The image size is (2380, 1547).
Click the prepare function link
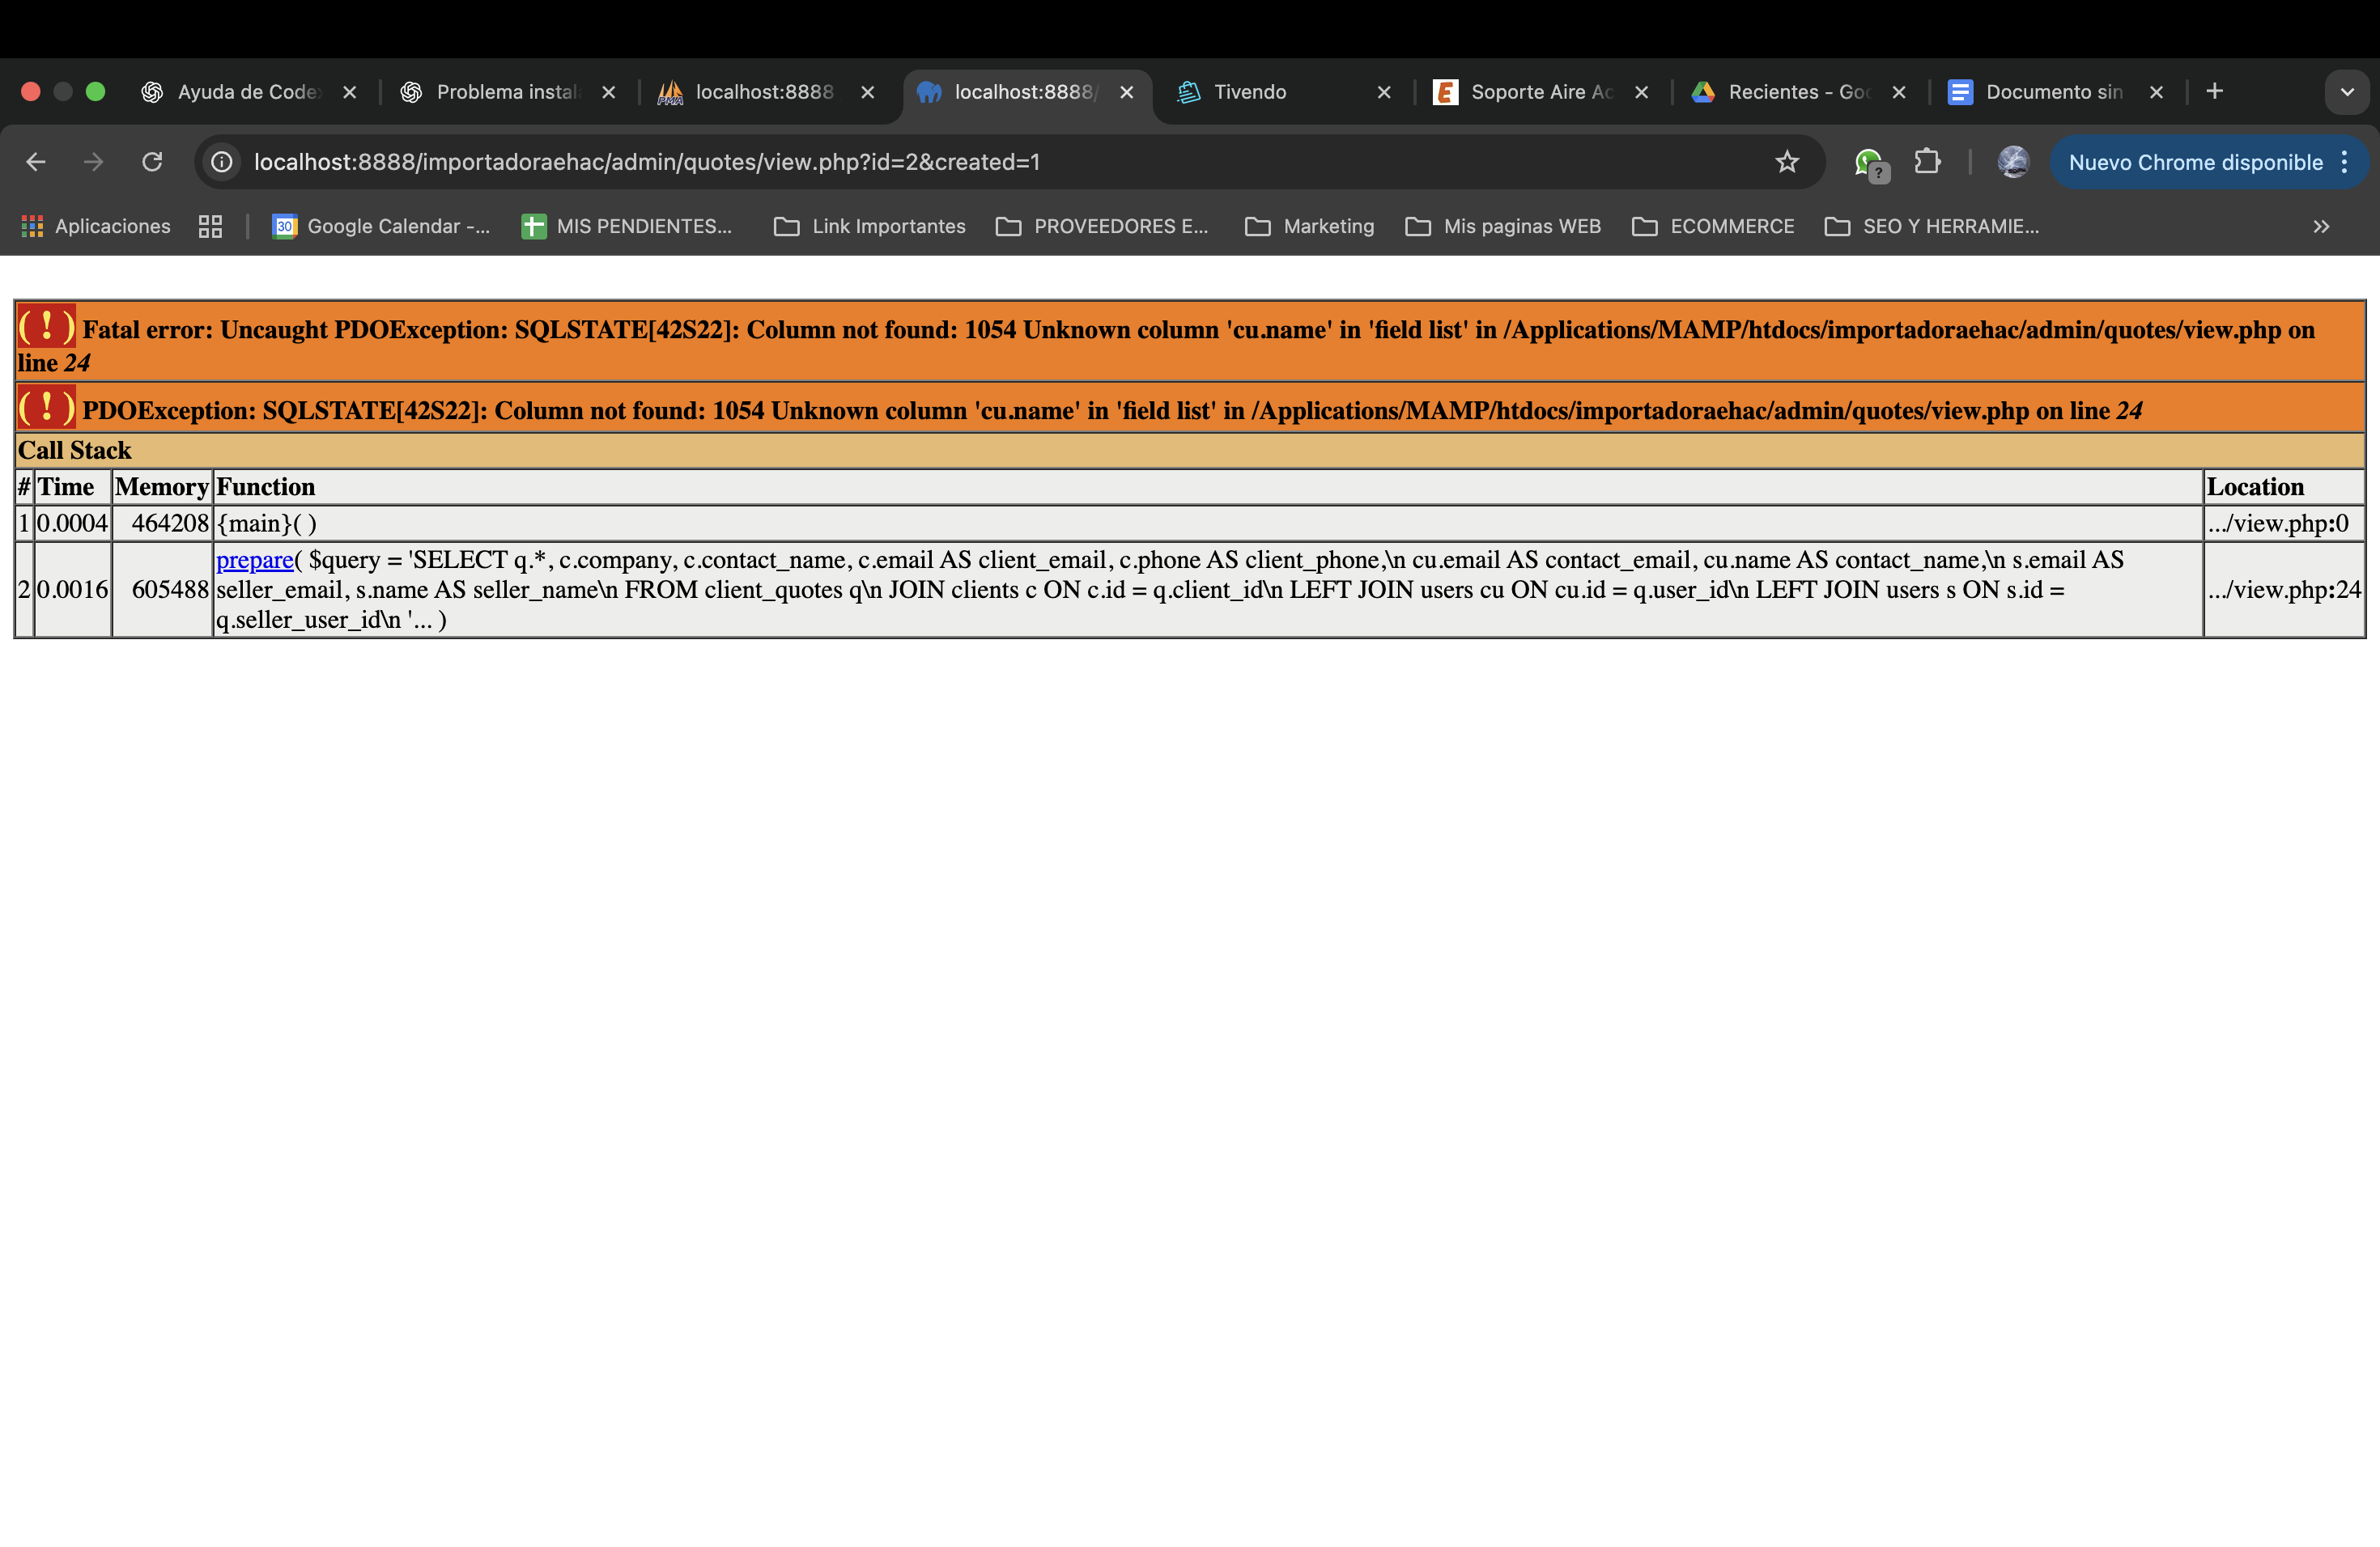tap(254, 561)
